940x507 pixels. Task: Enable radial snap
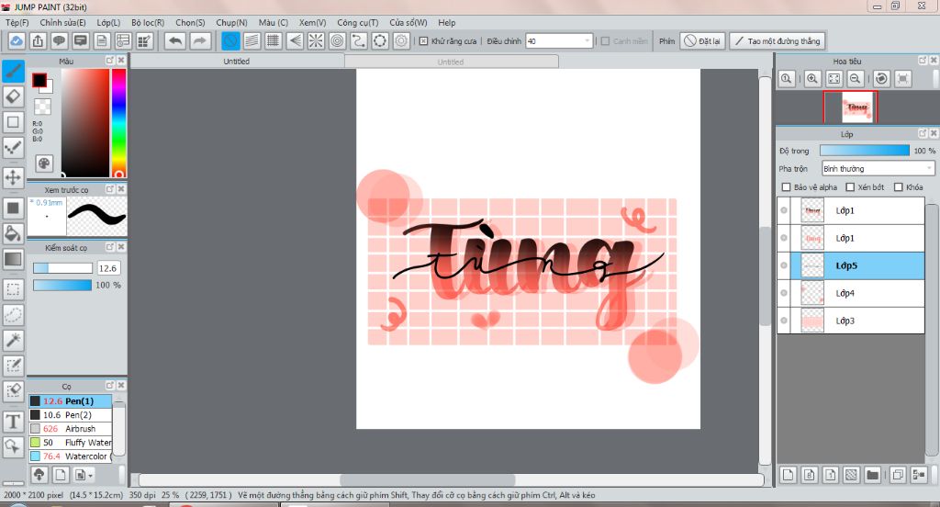316,40
